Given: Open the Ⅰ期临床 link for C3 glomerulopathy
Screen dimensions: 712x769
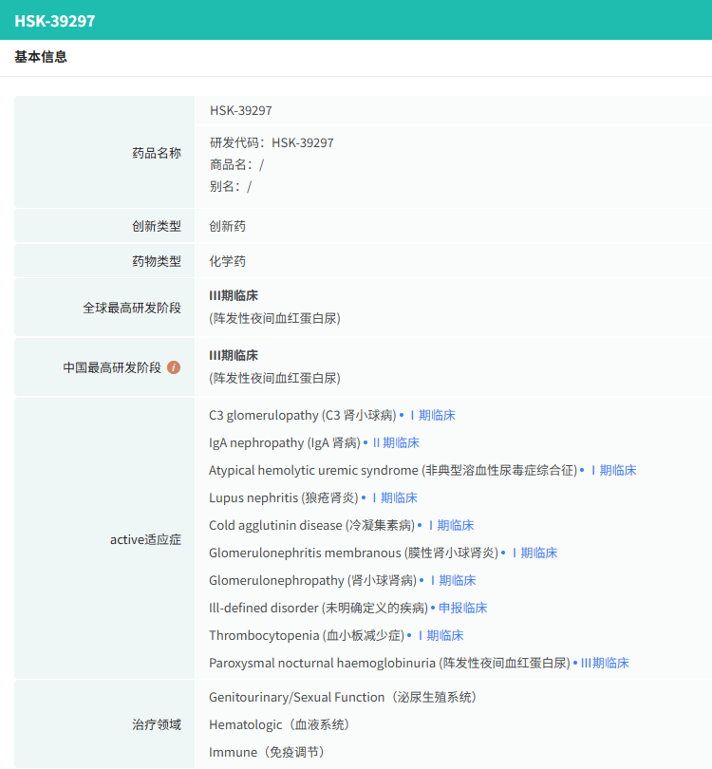Looking at the screenshot, I should tap(433, 416).
